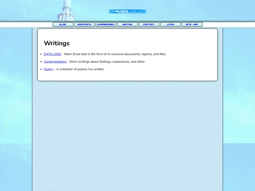Click 'Short writings about feelings' description

click(107, 62)
